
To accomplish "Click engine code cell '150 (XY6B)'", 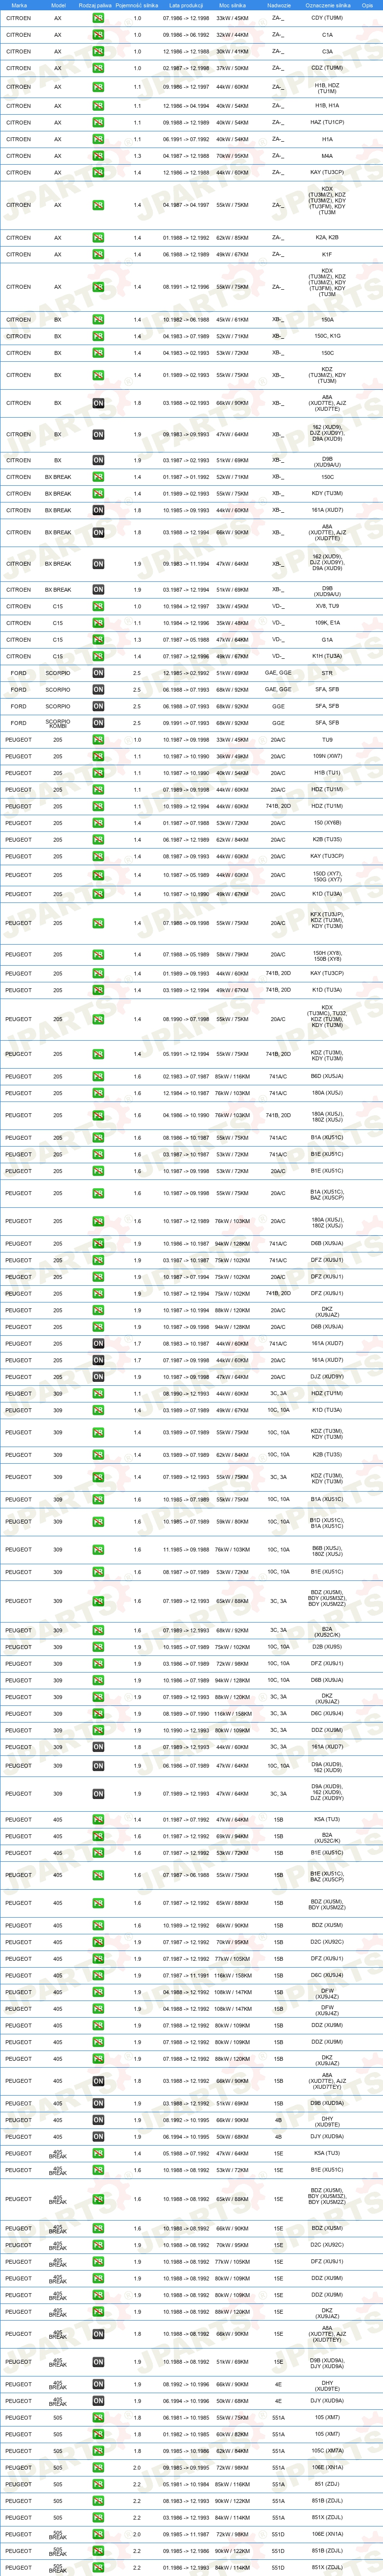I will pos(327,823).
